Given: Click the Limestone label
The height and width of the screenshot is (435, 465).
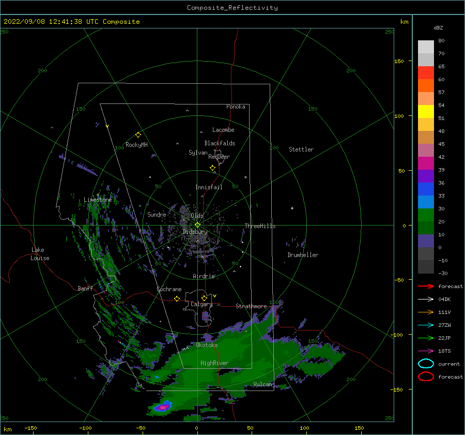Looking at the screenshot, I should tap(98, 200).
